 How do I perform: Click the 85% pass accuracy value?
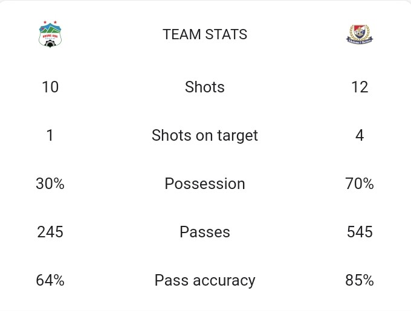(360, 280)
